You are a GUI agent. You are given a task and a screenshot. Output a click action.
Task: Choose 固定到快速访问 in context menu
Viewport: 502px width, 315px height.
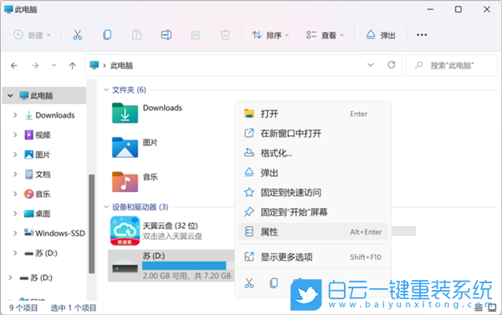click(313, 192)
